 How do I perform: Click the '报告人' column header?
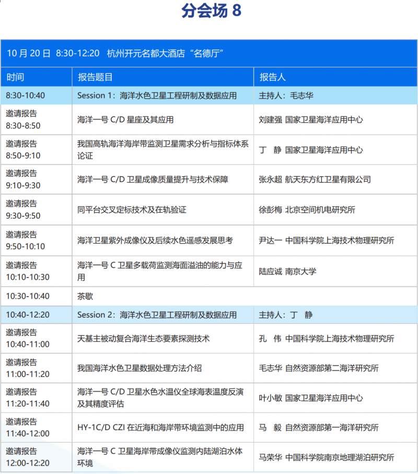point(272,77)
